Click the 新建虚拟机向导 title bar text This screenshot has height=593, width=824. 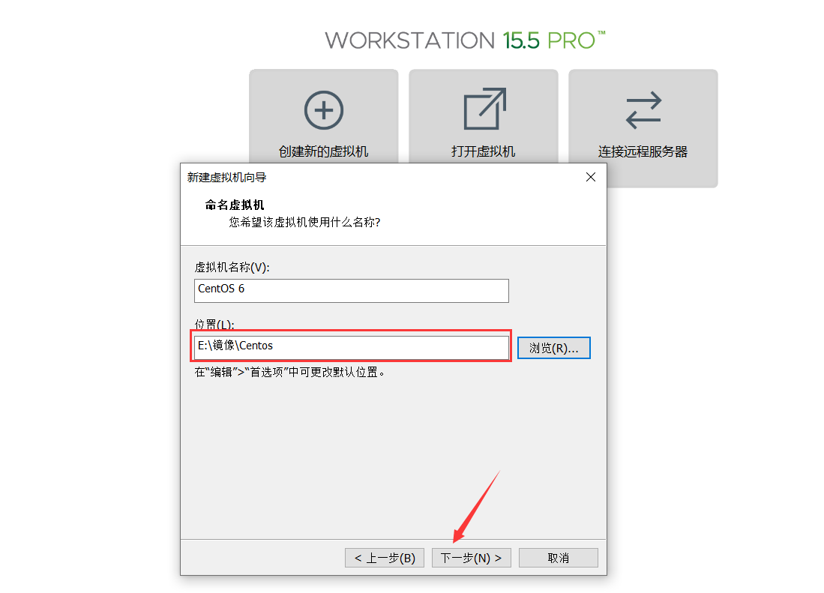[x=226, y=178]
